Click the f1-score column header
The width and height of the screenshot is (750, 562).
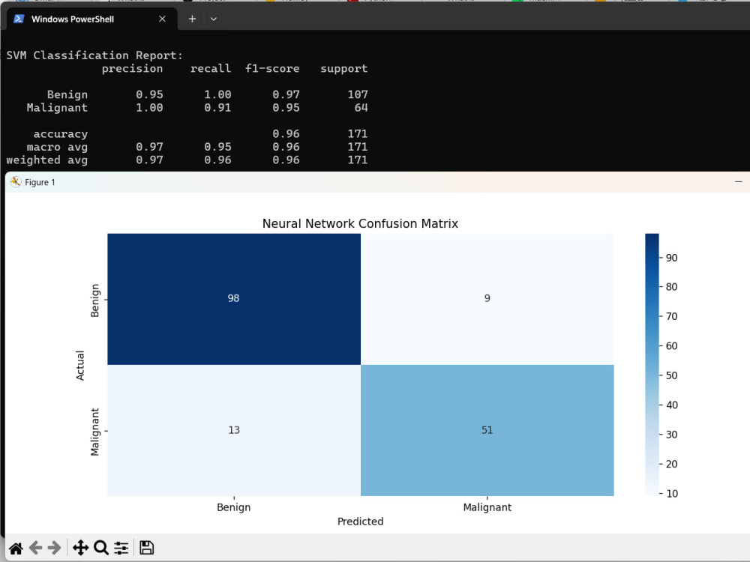tap(272, 69)
